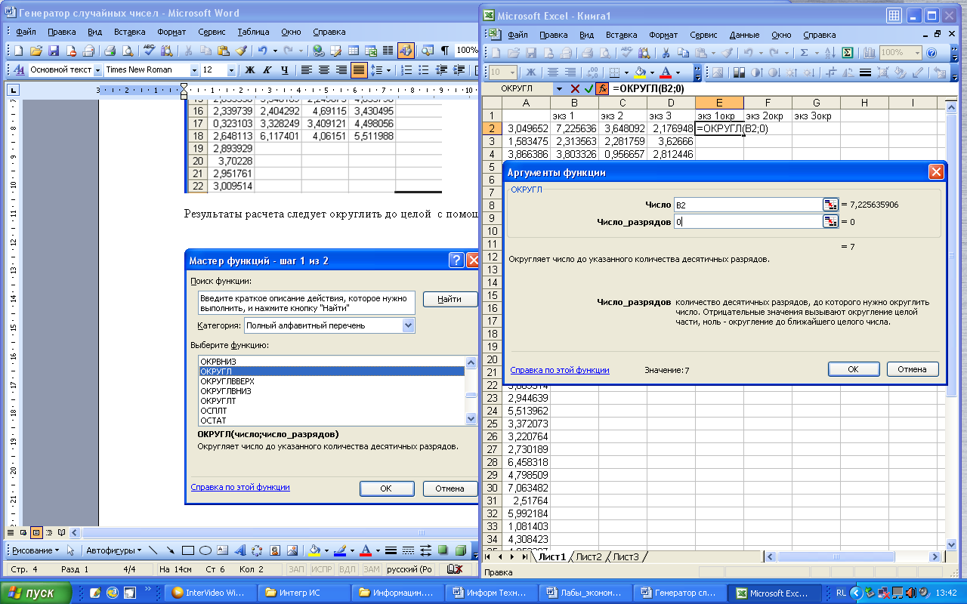Select the rectangle tool in Word drawing toolbar

188,550
